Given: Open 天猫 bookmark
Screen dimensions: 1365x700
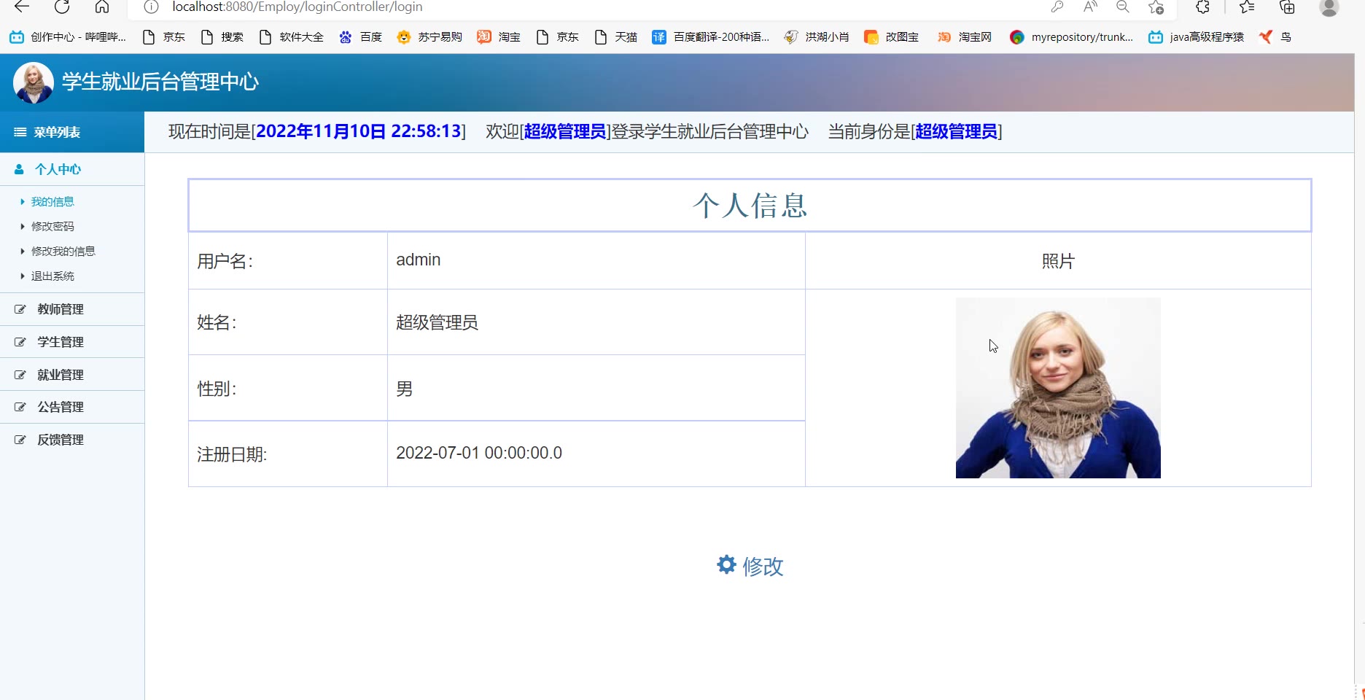Looking at the screenshot, I should click(616, 36).
